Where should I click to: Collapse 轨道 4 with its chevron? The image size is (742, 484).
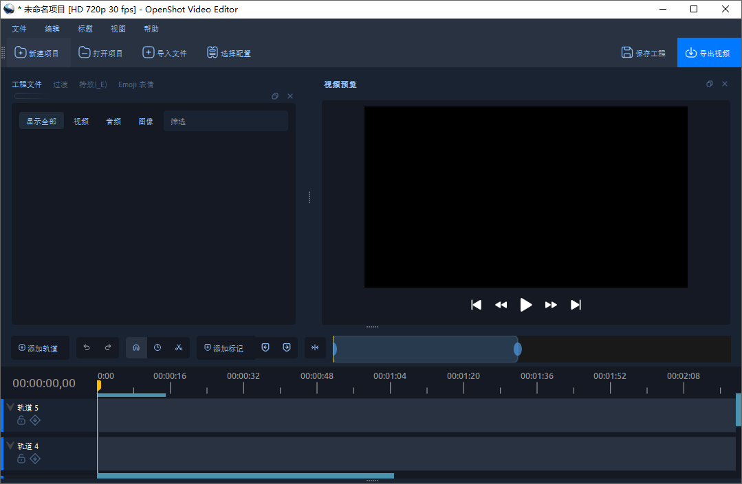9,445
